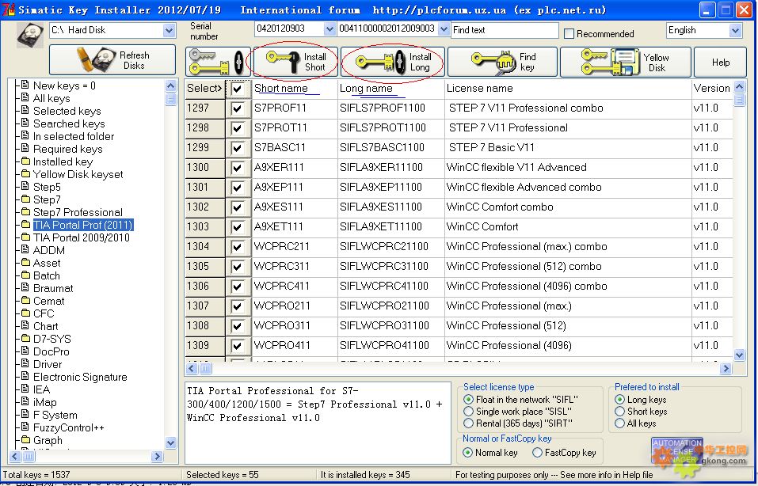Screen dimensions: 758x486
Task: Open the Yellow Disk button
Action: [626, 62]
